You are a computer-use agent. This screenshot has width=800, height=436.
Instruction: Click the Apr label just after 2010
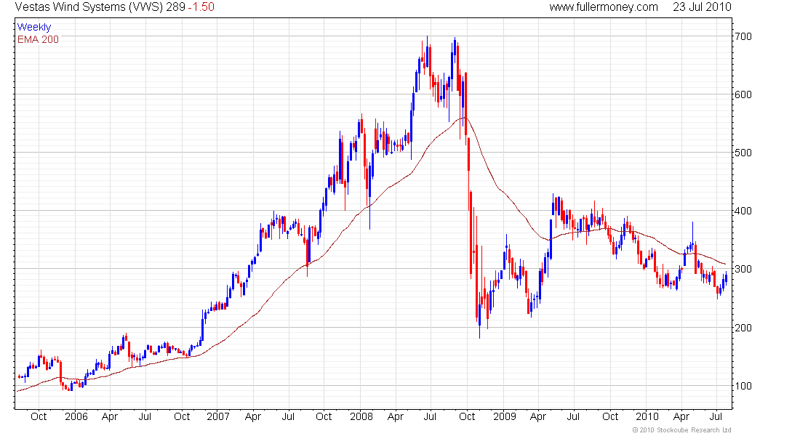681,416
